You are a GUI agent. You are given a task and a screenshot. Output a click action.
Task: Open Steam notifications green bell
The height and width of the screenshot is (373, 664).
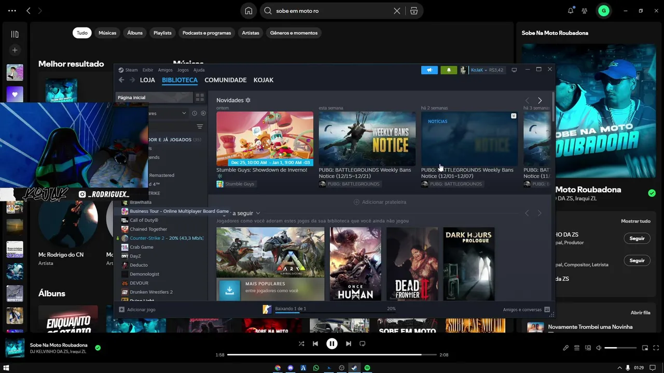[x=449, y=70]
